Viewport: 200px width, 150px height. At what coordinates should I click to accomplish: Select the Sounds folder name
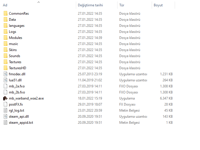pos(14,56)
